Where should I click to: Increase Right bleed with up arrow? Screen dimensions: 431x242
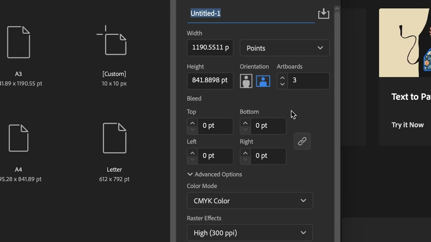pyautogui.click(x=245, y=153)
